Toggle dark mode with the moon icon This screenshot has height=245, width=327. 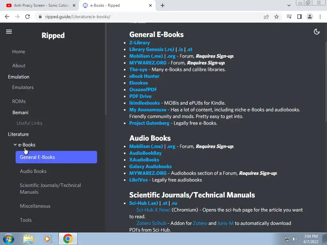316,32
